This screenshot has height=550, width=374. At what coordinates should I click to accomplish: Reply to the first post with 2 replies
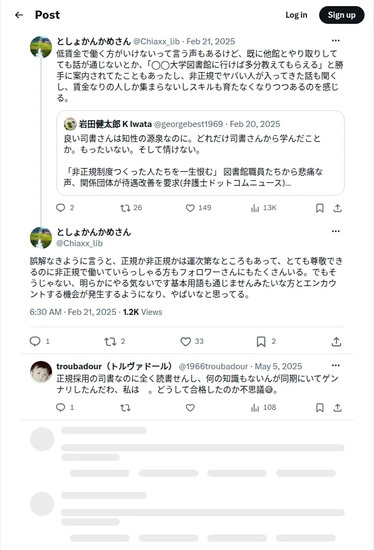pyautogui.click(x=65, y=208)
